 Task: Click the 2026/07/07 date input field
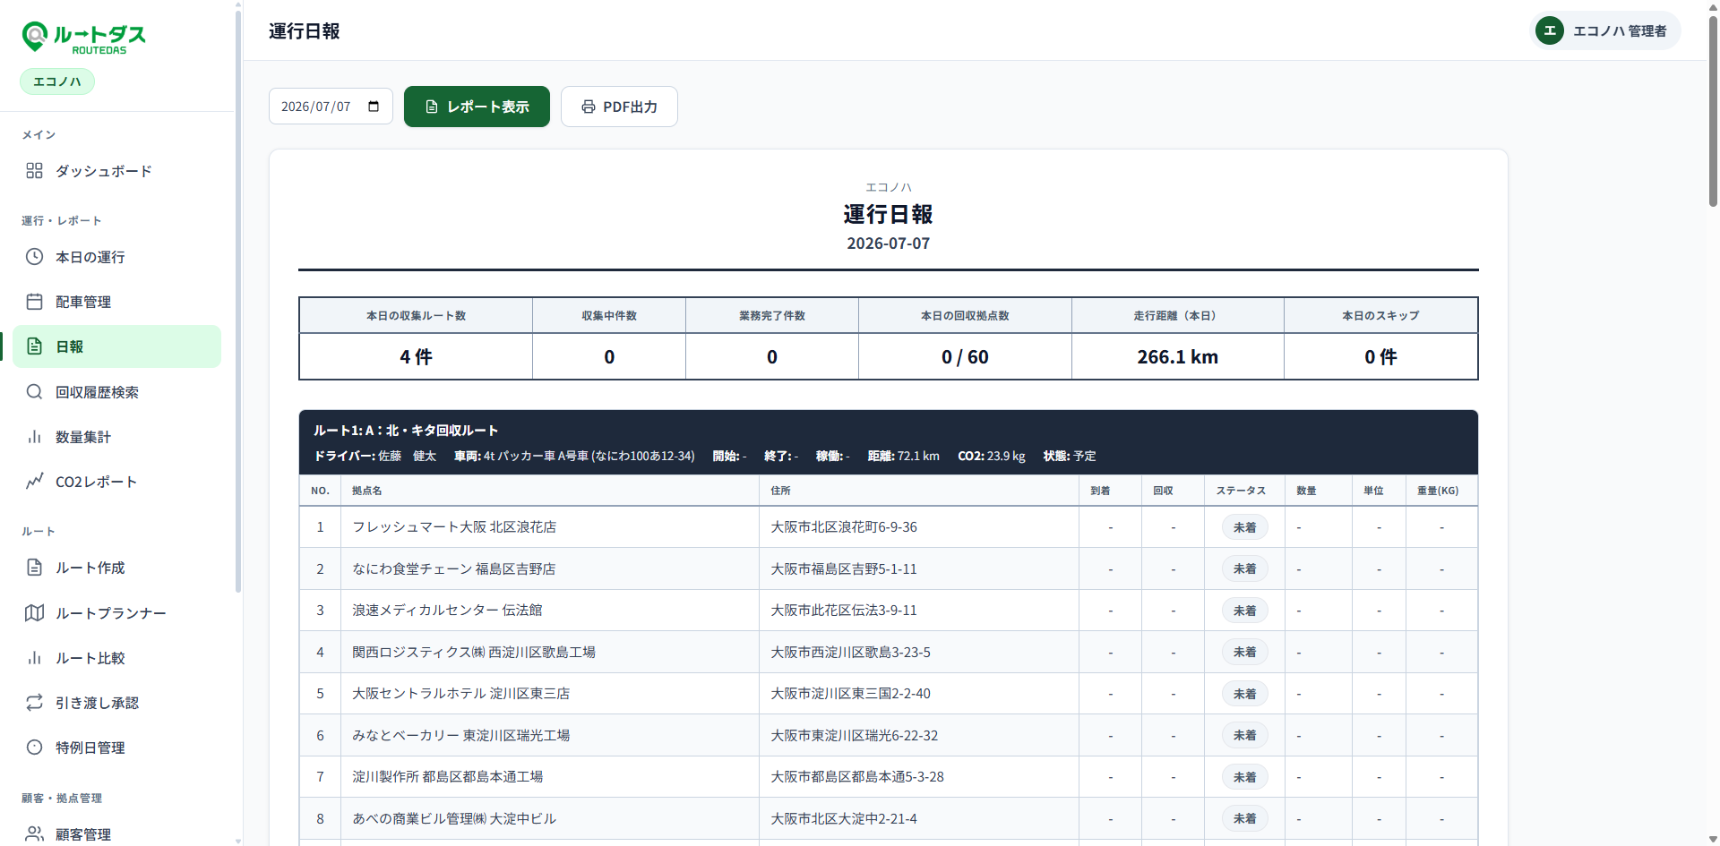pyautogui.click(x=331, y=107)
